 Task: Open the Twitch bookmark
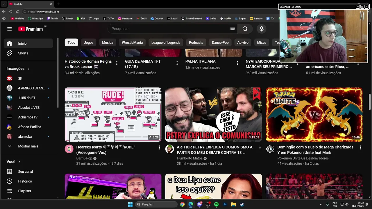[52, 19]
